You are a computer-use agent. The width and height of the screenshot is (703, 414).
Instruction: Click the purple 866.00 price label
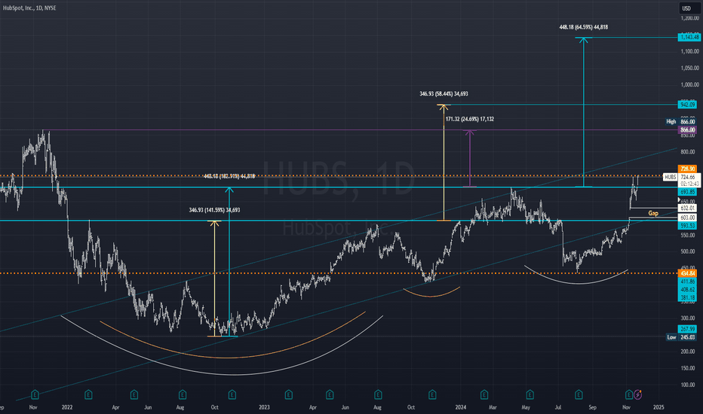coord(687,130)
